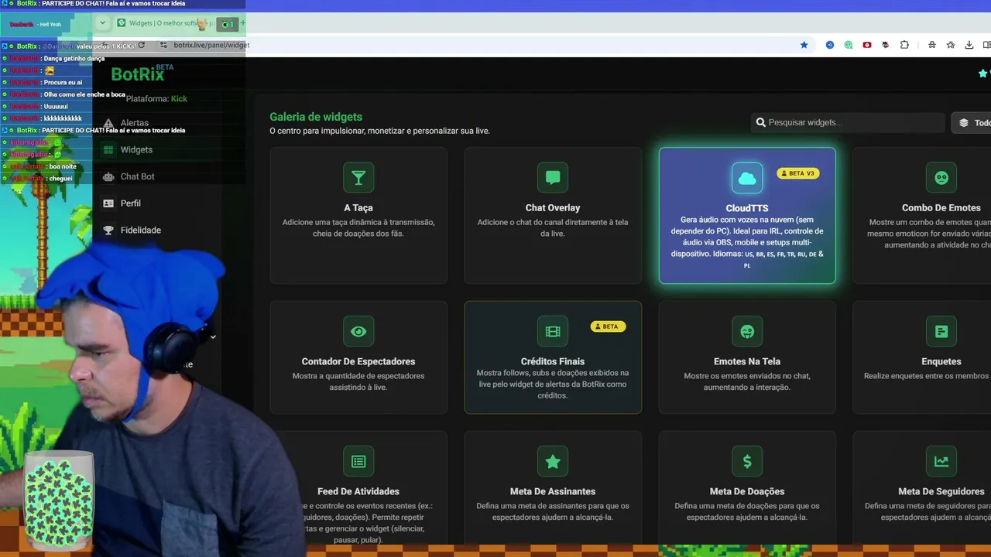Click the site info icon beside the URL
This screenshot has height=557, width=991.
pos(163,45)
